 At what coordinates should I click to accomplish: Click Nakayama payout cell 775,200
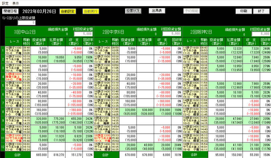tap(57, 121)
